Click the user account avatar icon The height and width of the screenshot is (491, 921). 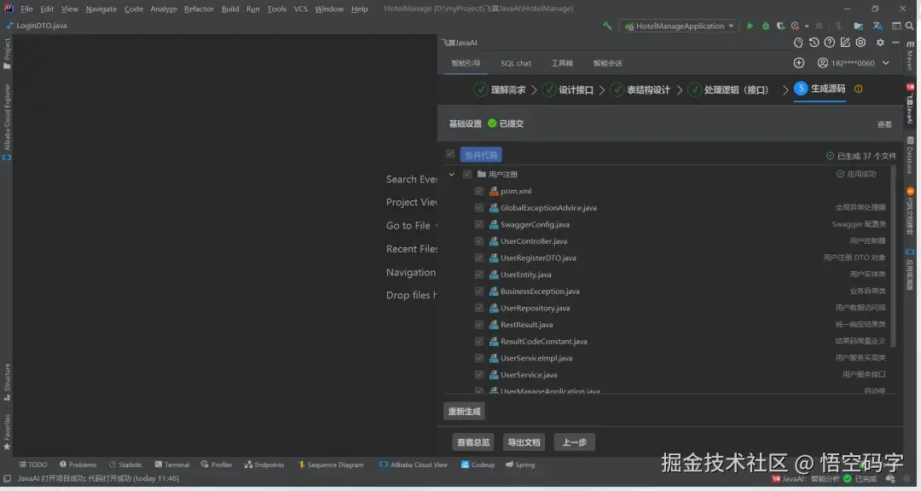[x=823, y=63]
